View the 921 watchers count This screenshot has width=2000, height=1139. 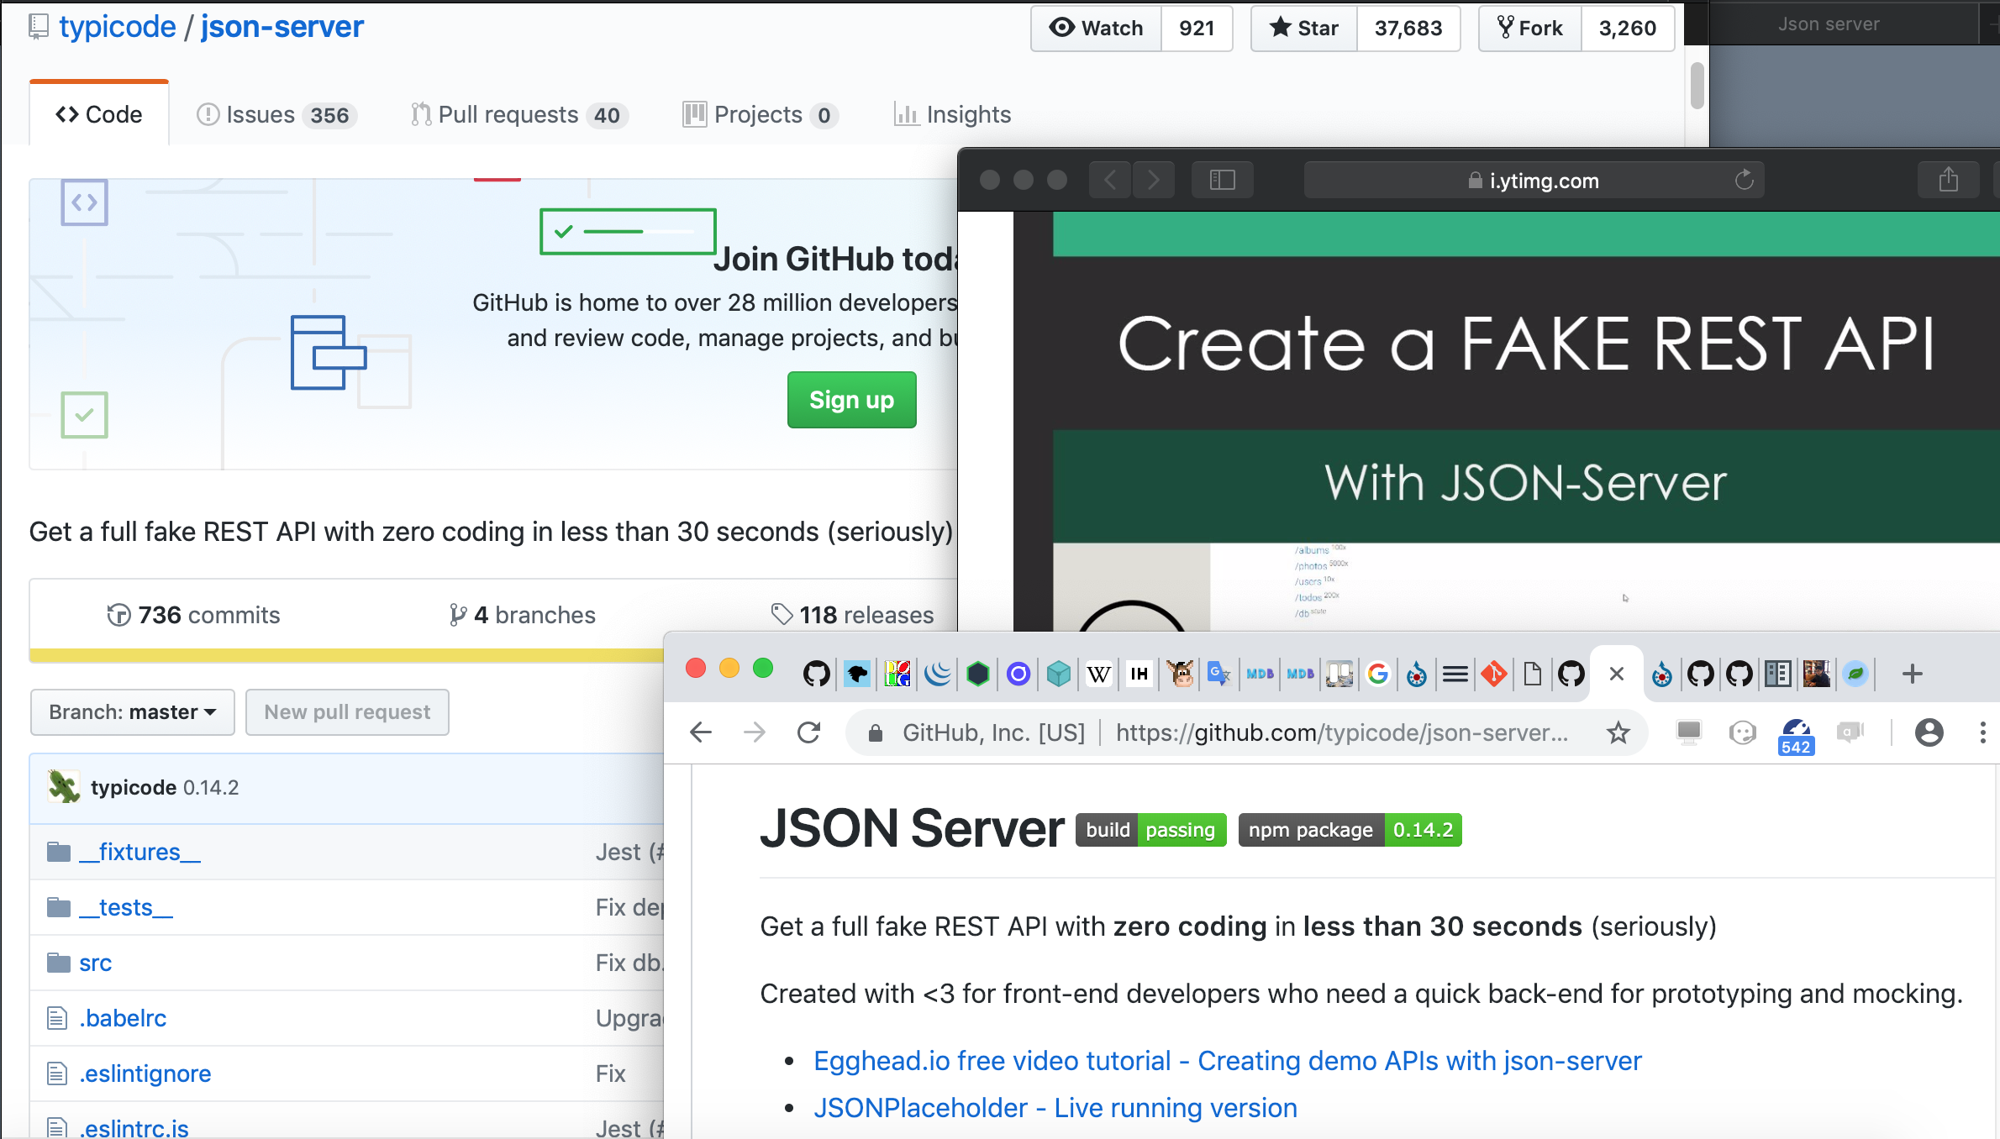pyautogui.click(x=1197, y=29)
